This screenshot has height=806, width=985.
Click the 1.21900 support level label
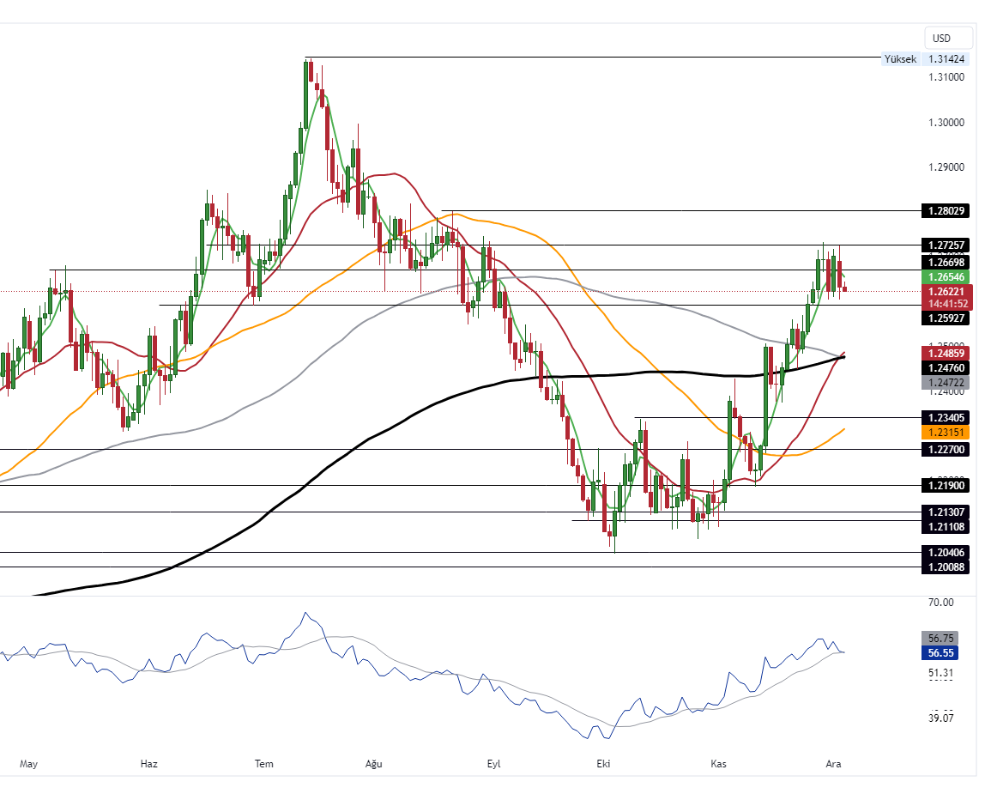(945, 485)
